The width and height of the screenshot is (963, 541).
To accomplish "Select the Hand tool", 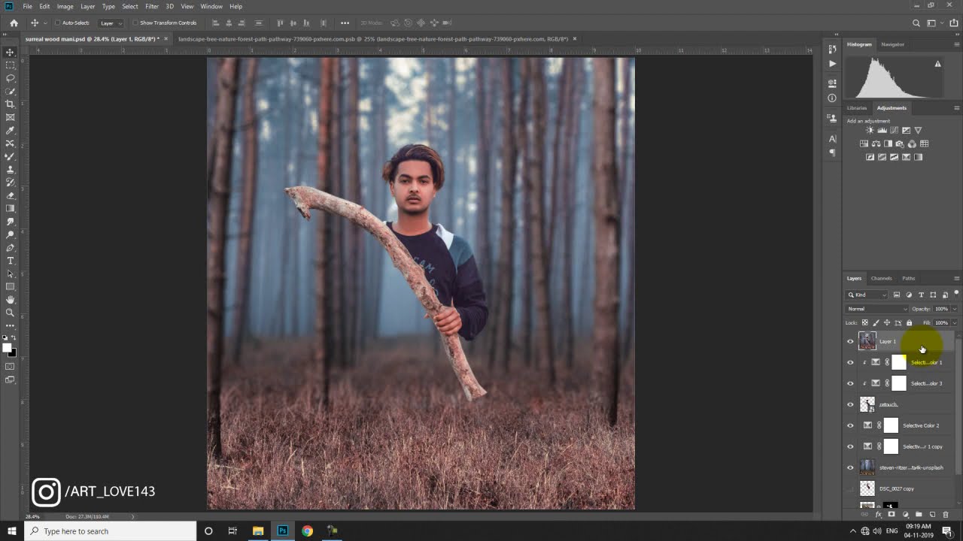I will tap(11, 300).
